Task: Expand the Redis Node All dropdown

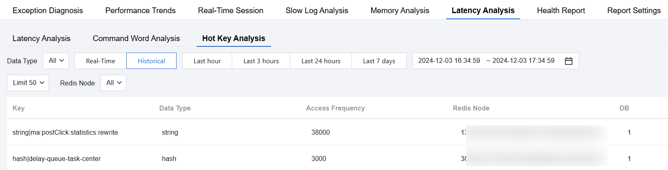Action: 113,83
